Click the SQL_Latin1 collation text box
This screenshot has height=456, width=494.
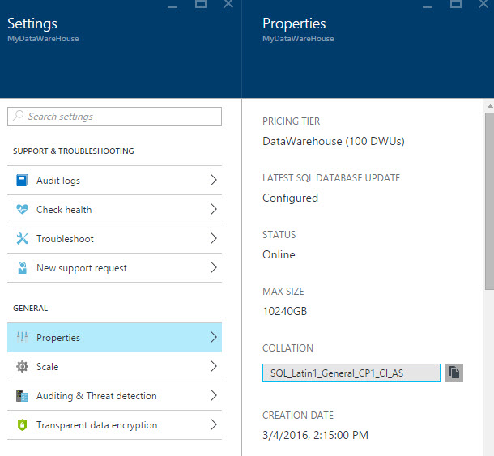[x=351, y=373]
